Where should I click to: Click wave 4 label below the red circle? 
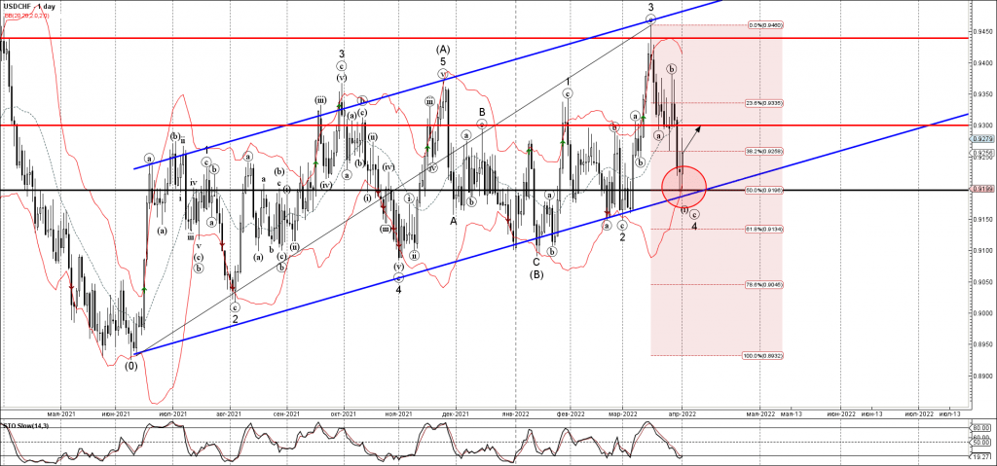pos(694,226)
